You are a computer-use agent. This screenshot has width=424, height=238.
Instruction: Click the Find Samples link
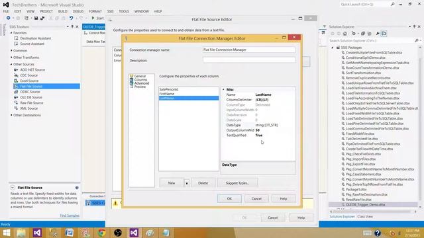70,216
